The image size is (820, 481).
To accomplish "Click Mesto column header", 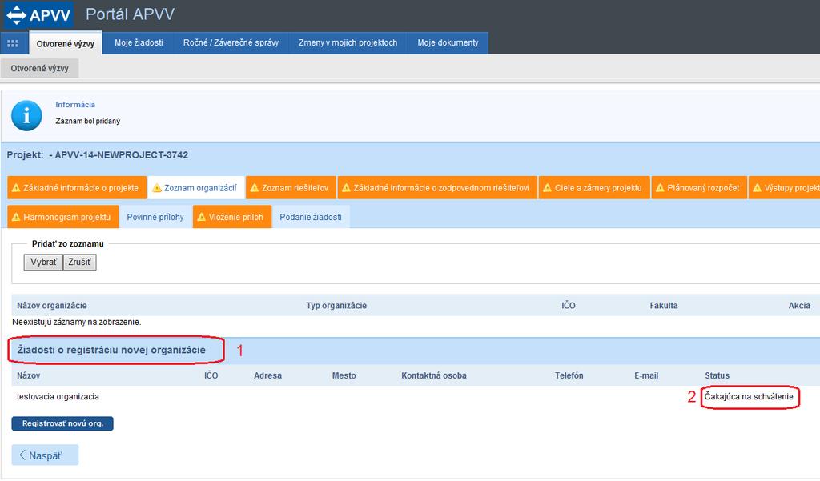I will click(x=344, y=375).
